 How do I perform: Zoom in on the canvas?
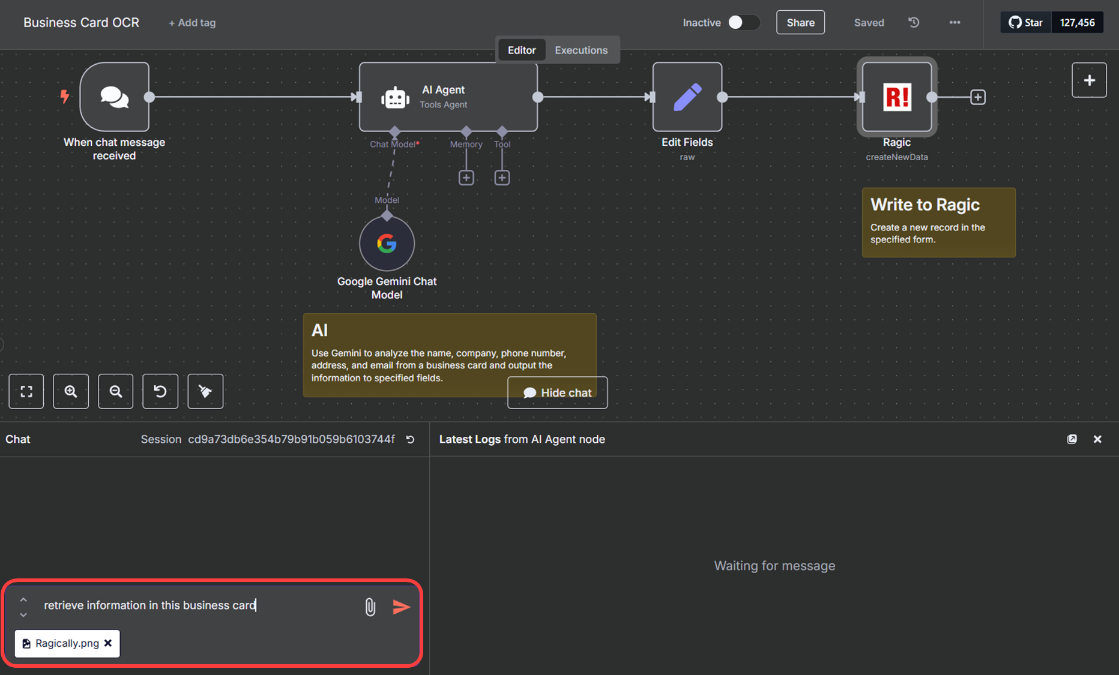[71, 391]
